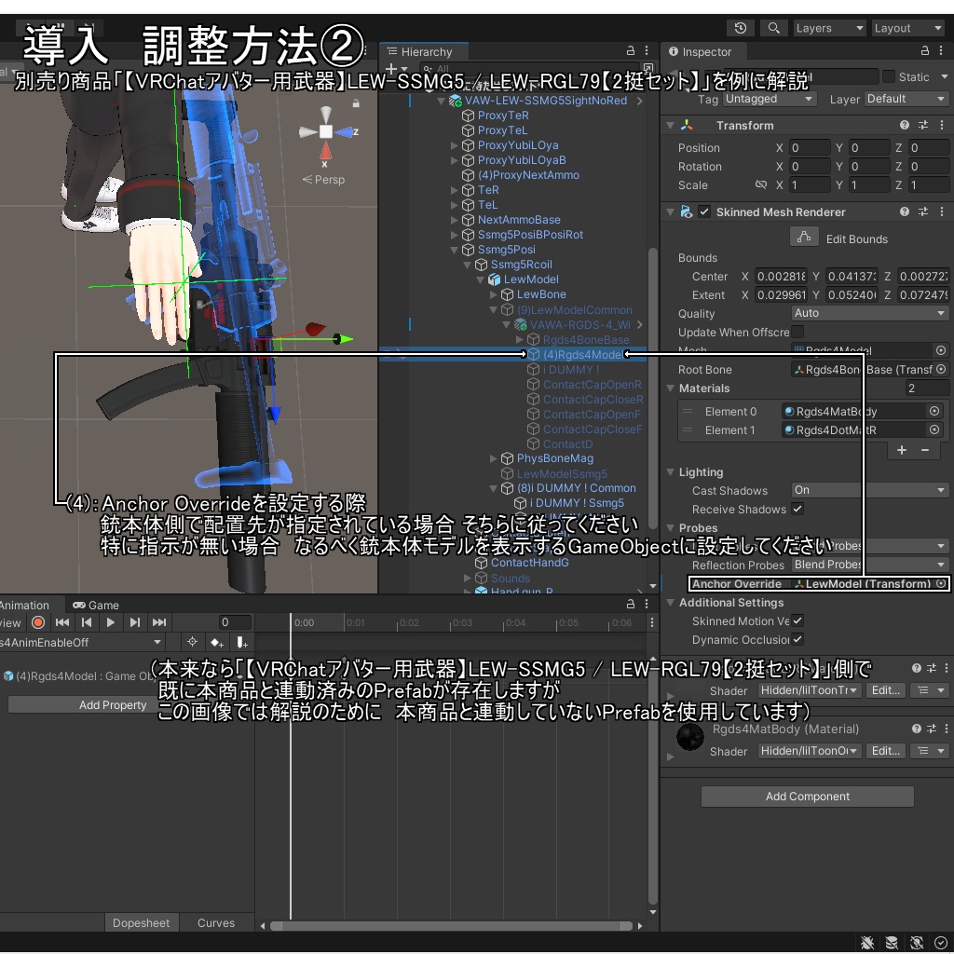Open the undo history icon in top toolbar

click(740, 28)
